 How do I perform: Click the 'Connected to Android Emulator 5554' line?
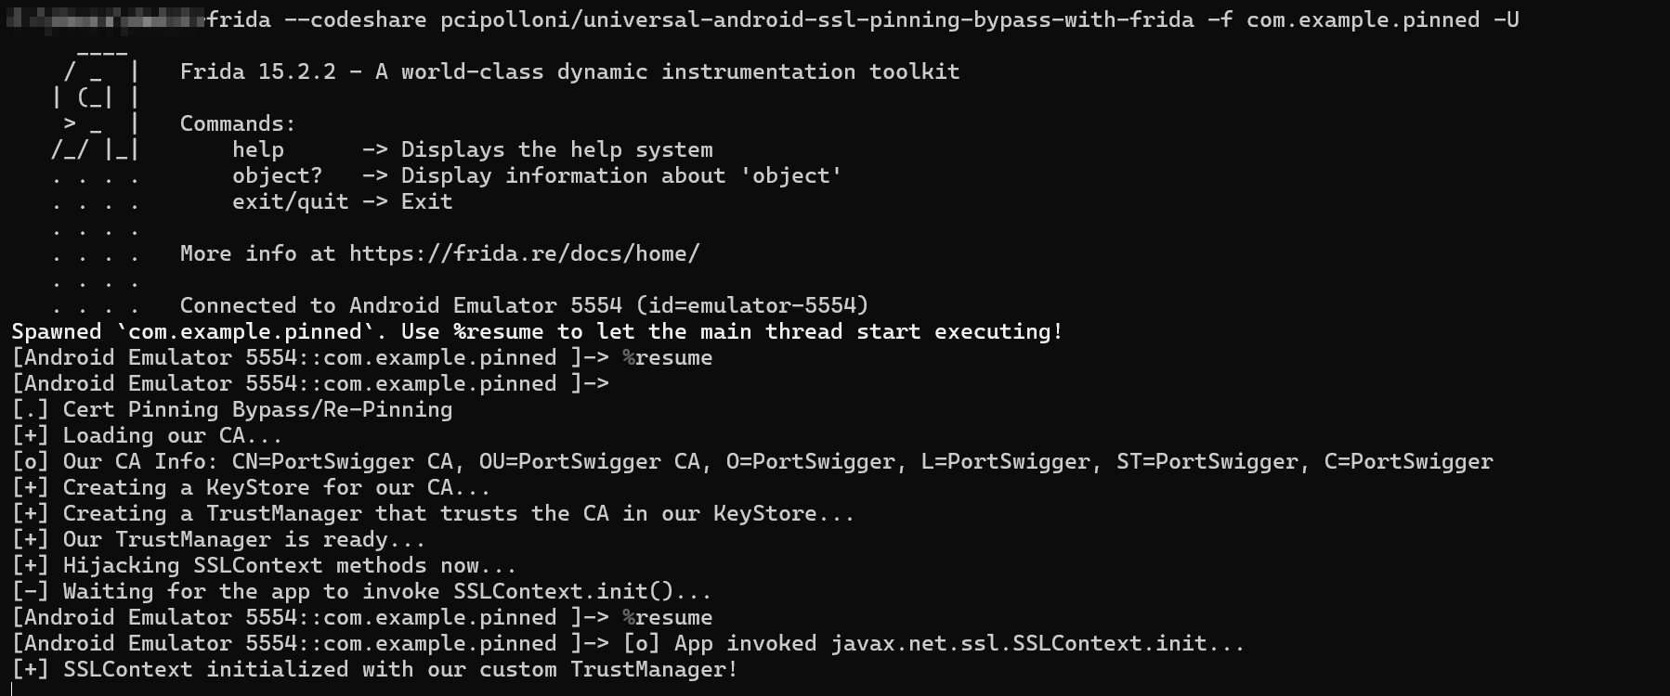pos(524,305)
